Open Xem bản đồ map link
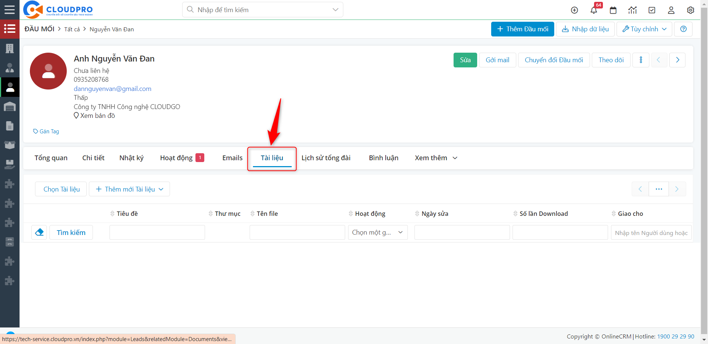708x344 pixels. [x=94, y=116]
